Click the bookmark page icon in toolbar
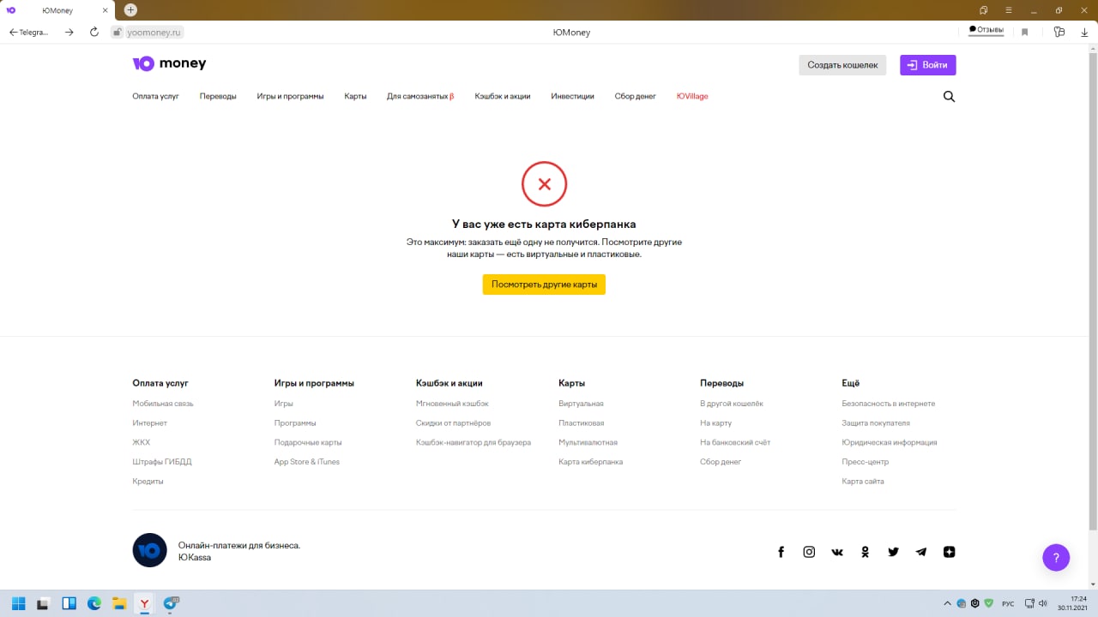Viewport: 1098px width, 617px height. pos(1024,32)
